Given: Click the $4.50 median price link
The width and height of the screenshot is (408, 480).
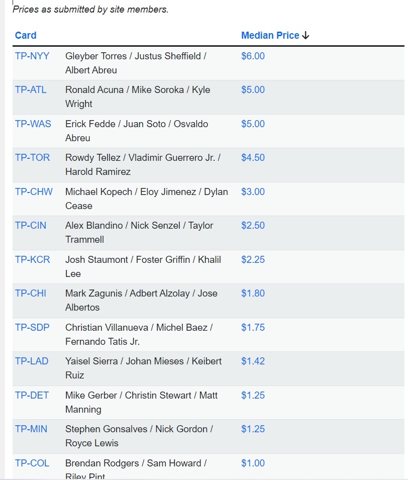Looking at the screenshot, I should pyautogui.click(x=253, y=158).
